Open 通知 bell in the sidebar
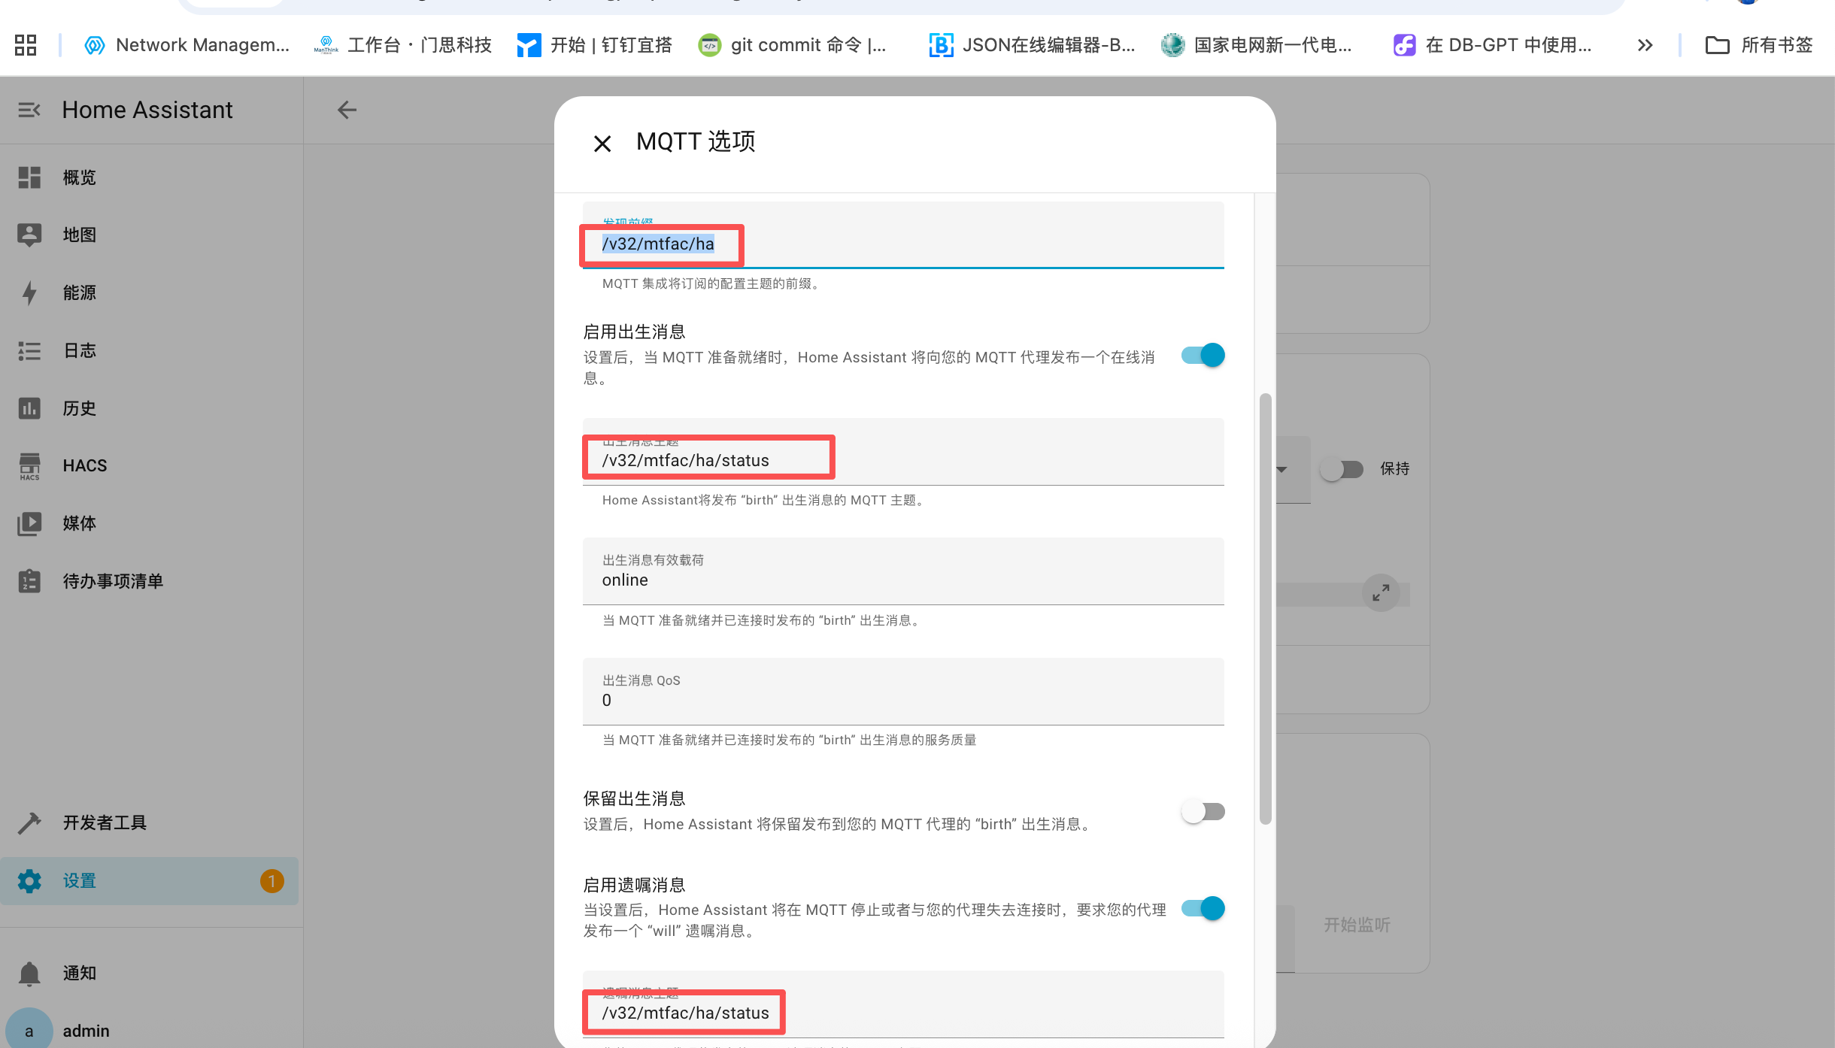This screenshot has height=1048, width=1835. click(29, 973)
